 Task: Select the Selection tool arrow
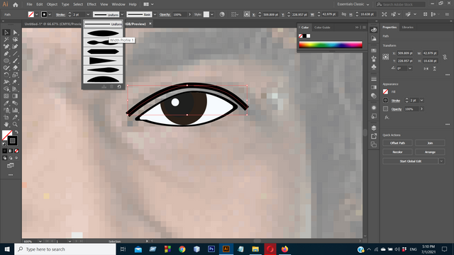coord(6,33)
